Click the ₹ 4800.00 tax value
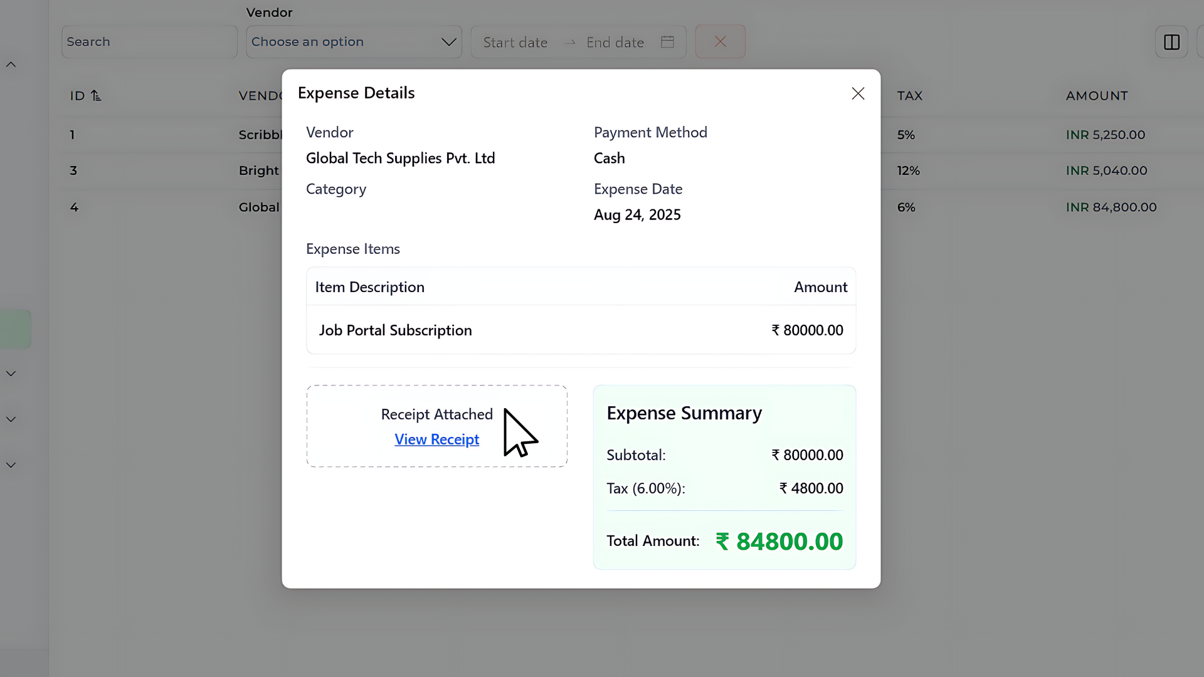Viewport: 1204px width, 677px height. click(811, 488)
